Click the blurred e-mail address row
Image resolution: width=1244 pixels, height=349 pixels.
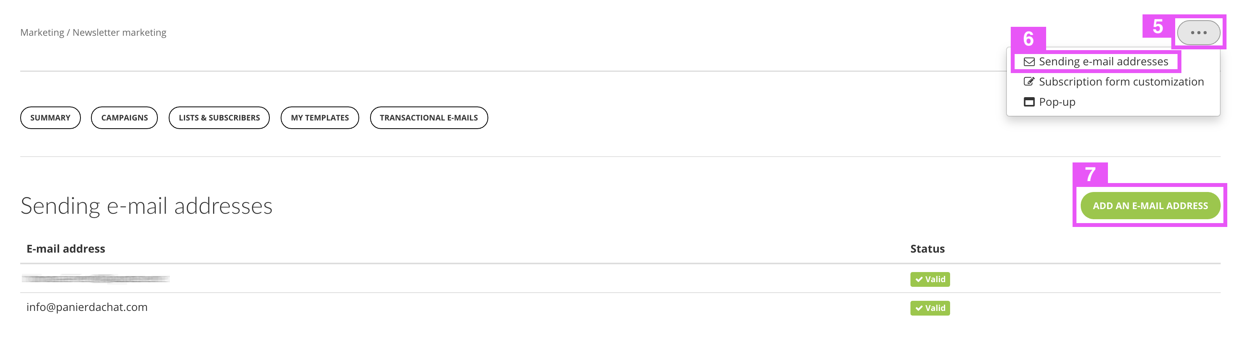(x=620, y=279)
